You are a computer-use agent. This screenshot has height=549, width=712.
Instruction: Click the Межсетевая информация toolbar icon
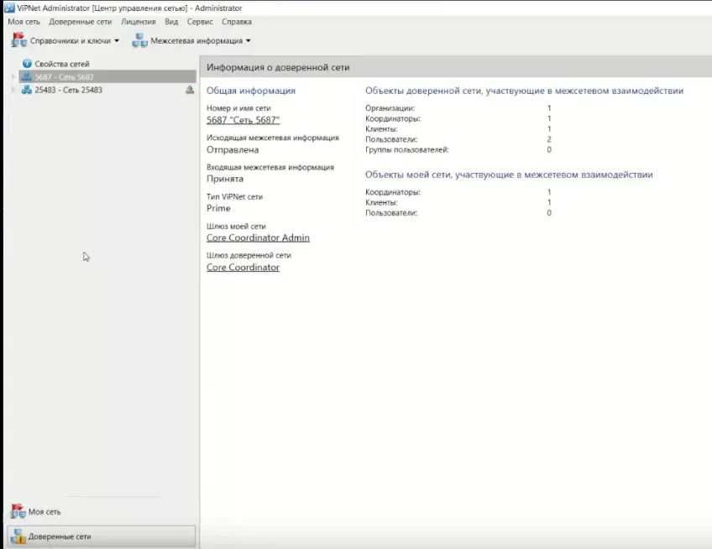[x=139, y=40]
